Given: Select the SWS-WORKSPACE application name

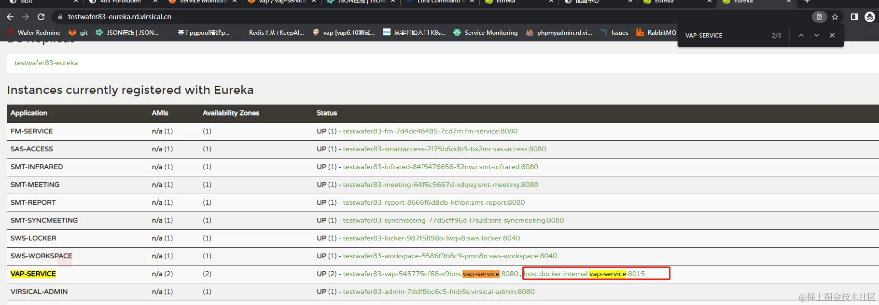Looking at the screenshot, I should (41, 256).
